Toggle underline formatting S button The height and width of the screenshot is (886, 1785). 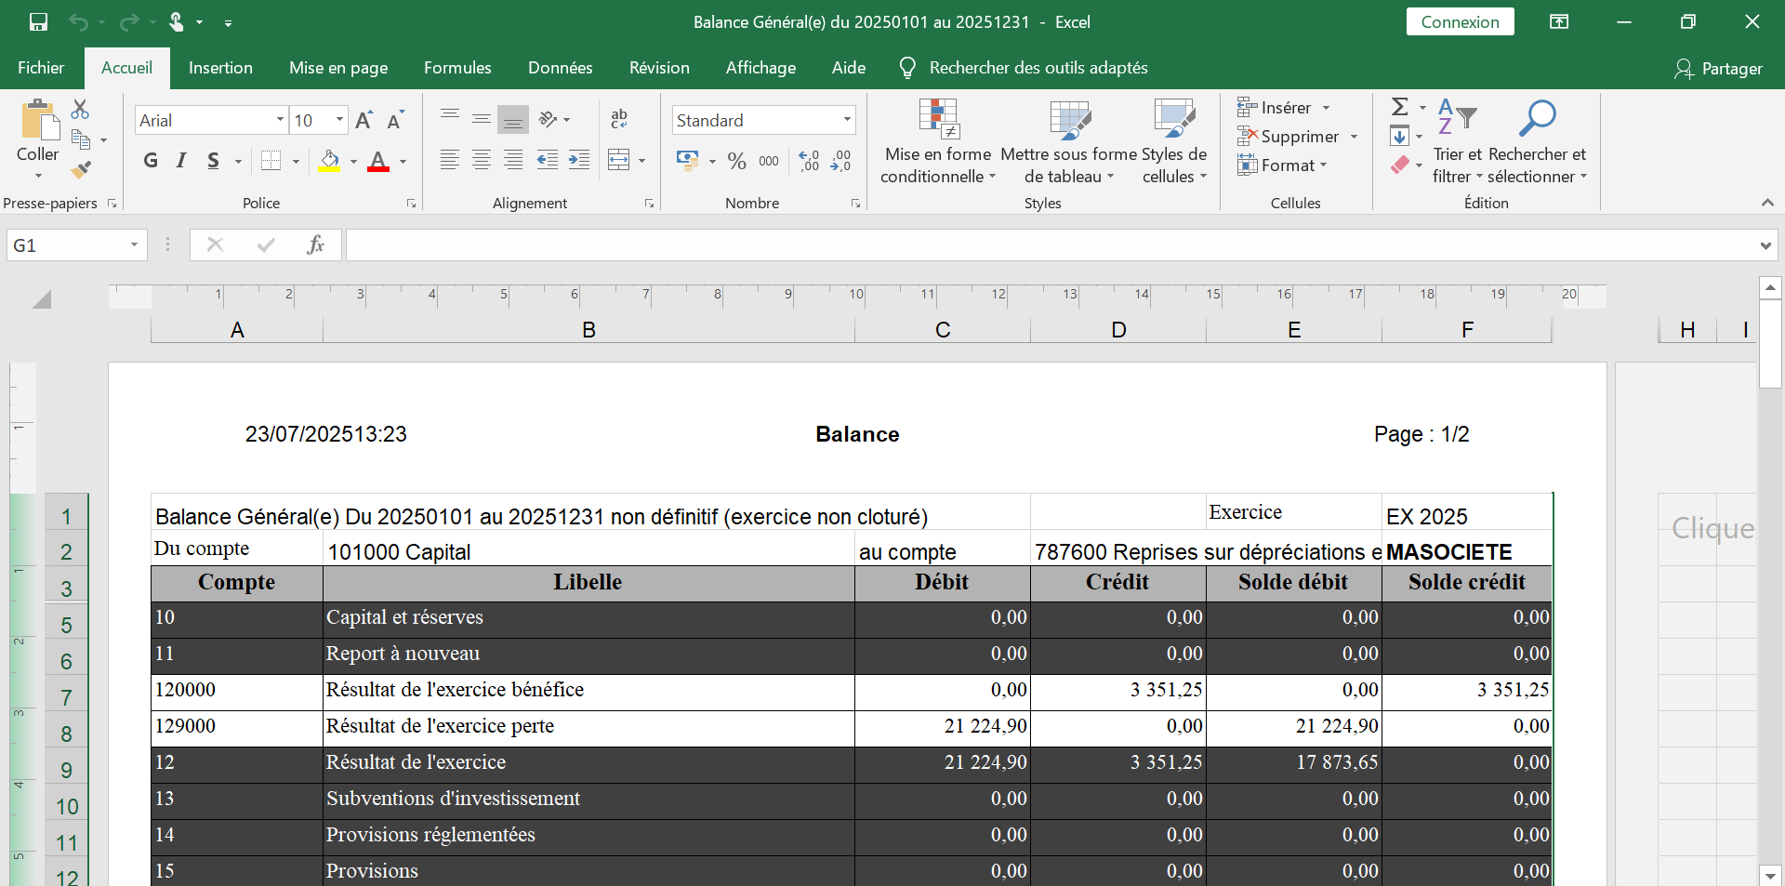coord(213,161)
